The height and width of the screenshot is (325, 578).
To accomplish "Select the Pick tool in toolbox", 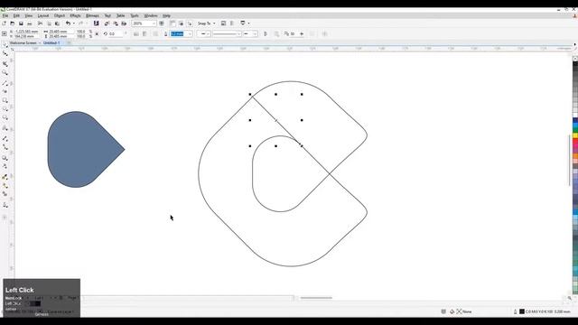I will point(5,44).
